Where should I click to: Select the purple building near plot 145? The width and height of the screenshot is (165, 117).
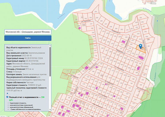pyautogui.click(x=86, y=68)
